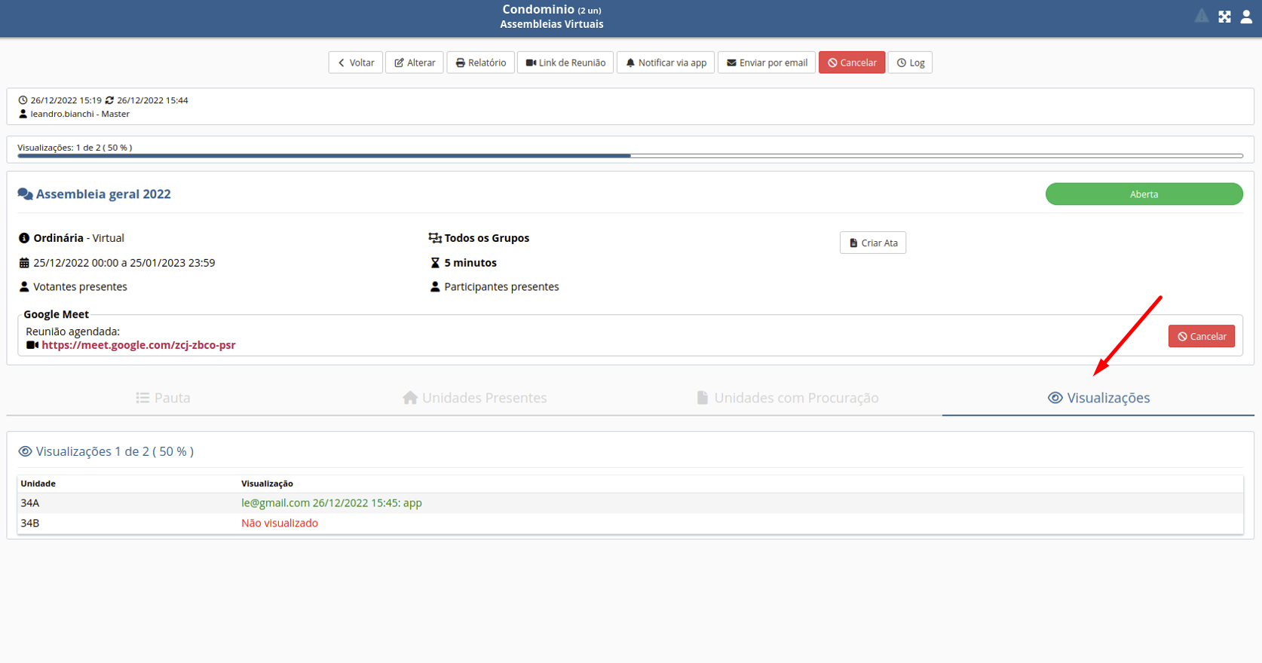Switch to the Pauta tab
1262x663 pixels.
tap(163, 398)
